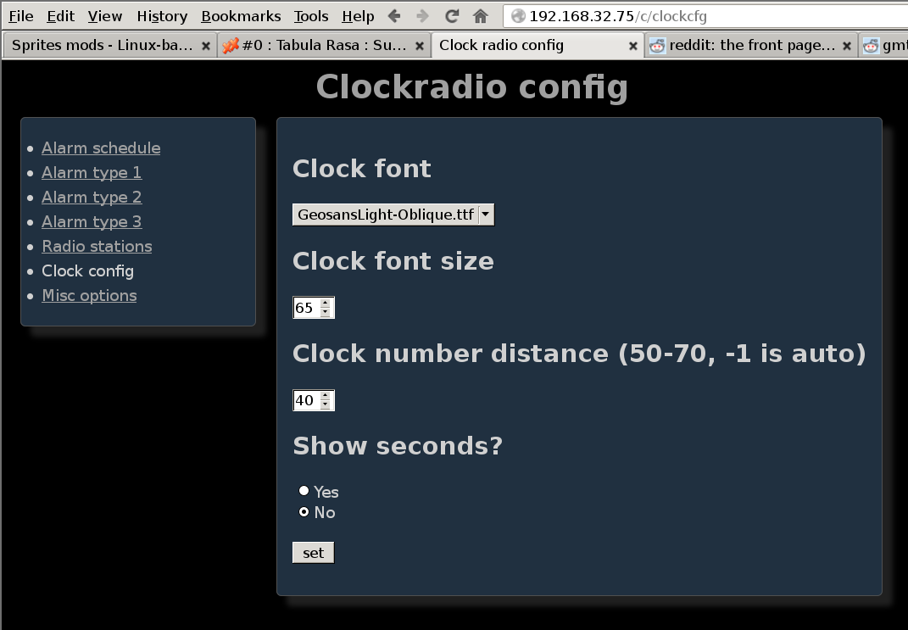Select No for Show seconds
Screen dimensions: 908x630
304,512
